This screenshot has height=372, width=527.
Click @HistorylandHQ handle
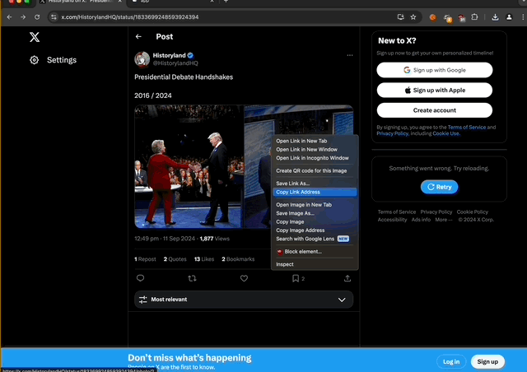click(175, 63)
